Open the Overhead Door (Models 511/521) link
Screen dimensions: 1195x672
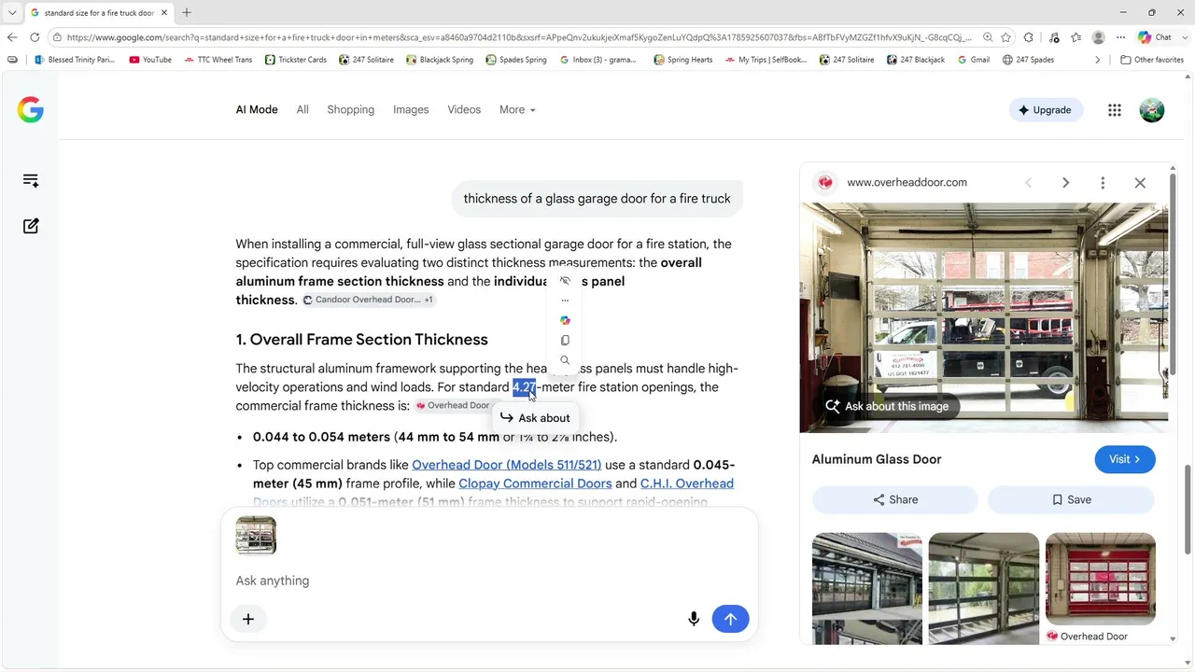(x=507, y=465)
